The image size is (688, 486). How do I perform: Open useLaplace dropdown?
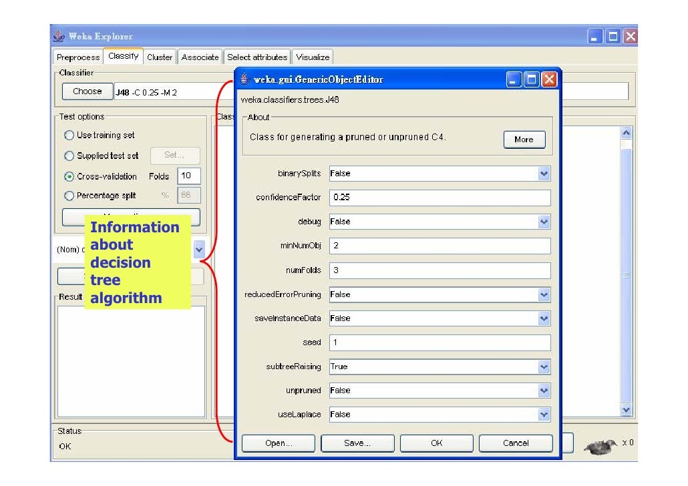[x=544, y=415]
